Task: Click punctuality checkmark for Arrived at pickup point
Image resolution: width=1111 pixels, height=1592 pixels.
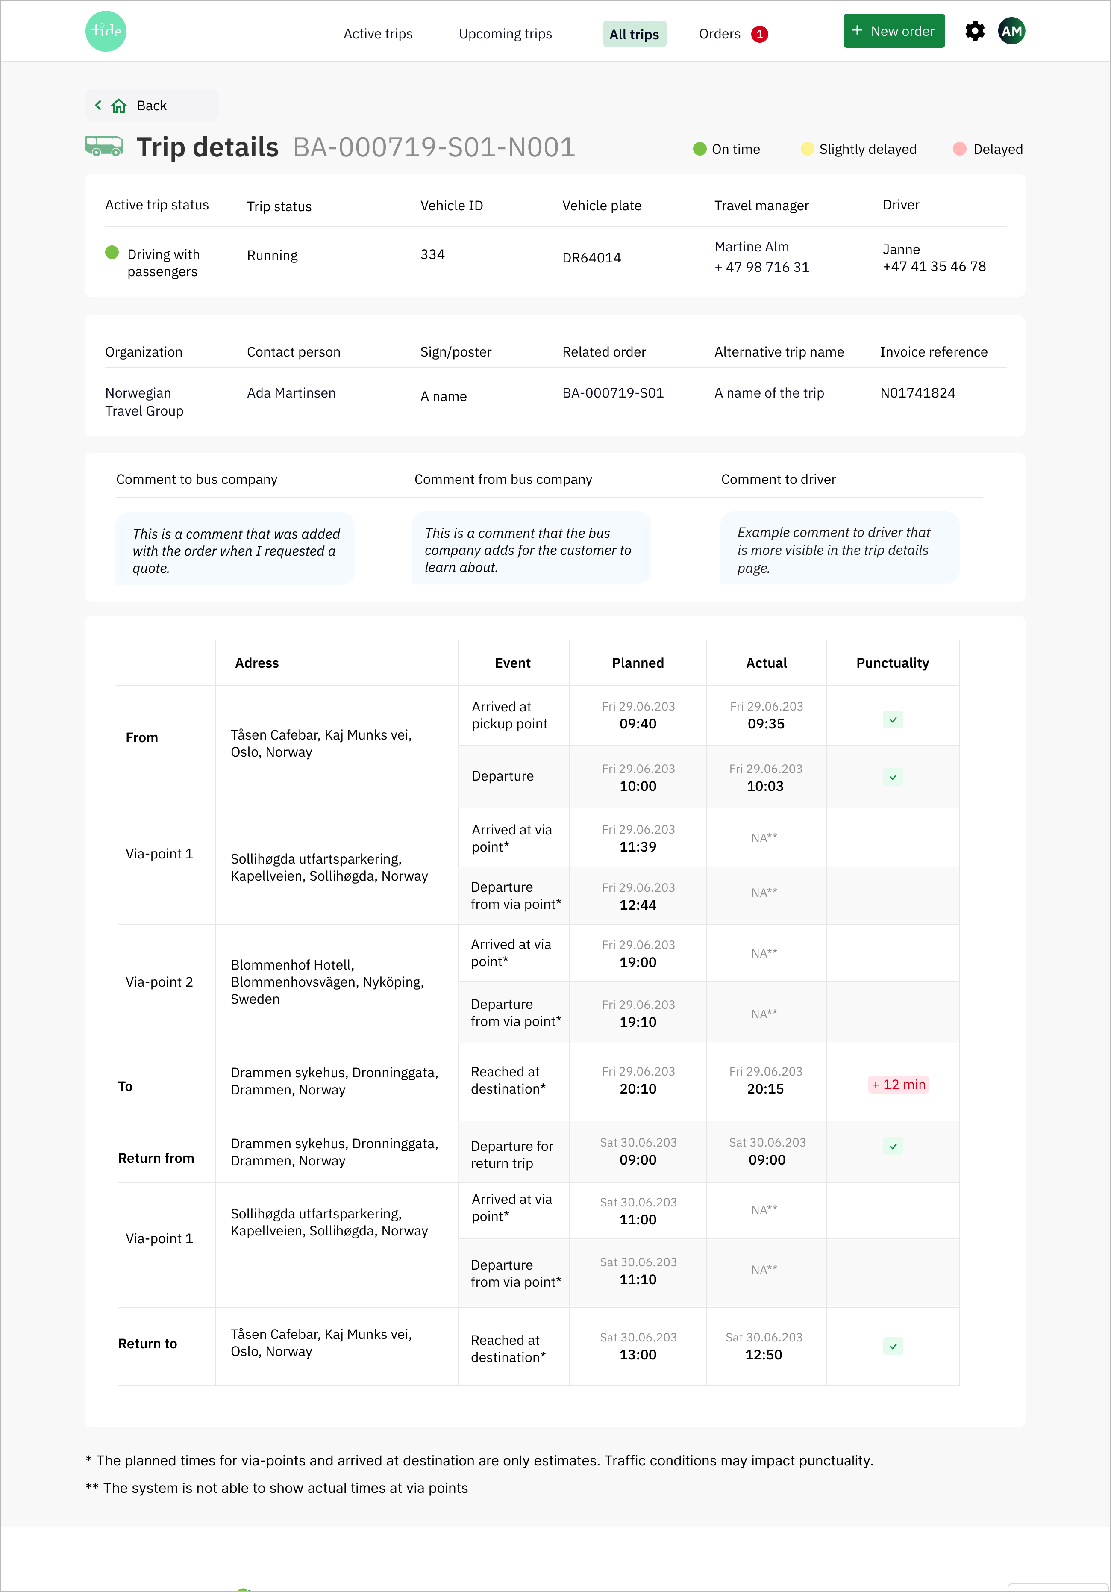Action: pyautogui.click(x=893, y=720)
